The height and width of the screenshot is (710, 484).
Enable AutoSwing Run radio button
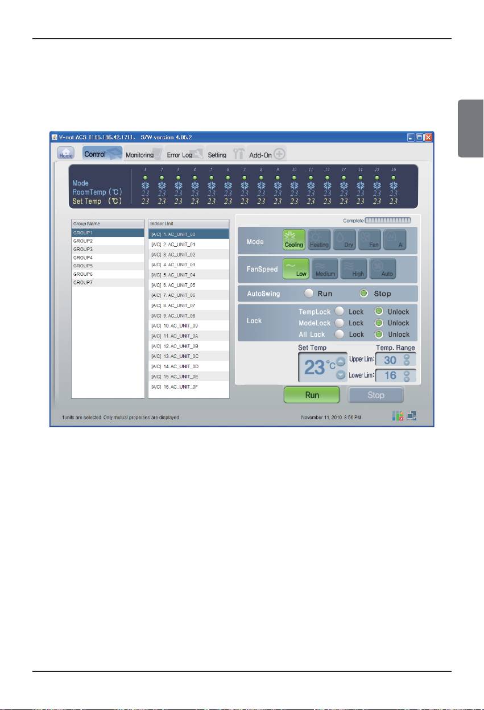tap(309, 294)
